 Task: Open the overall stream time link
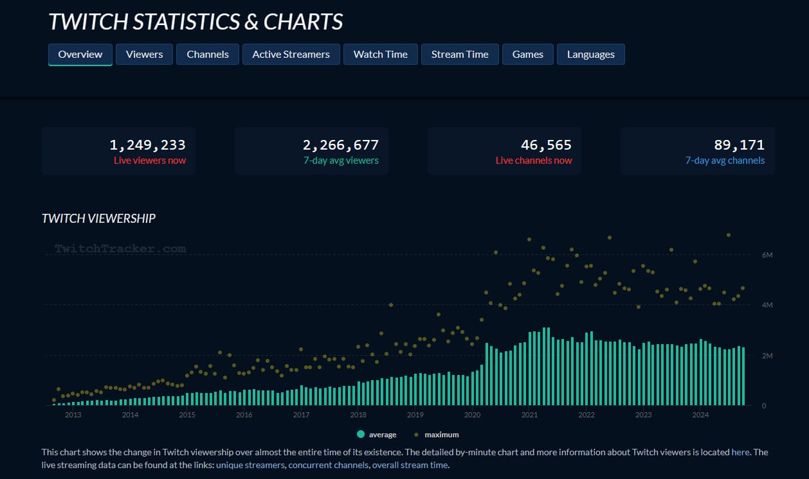(x=410, y=465)
